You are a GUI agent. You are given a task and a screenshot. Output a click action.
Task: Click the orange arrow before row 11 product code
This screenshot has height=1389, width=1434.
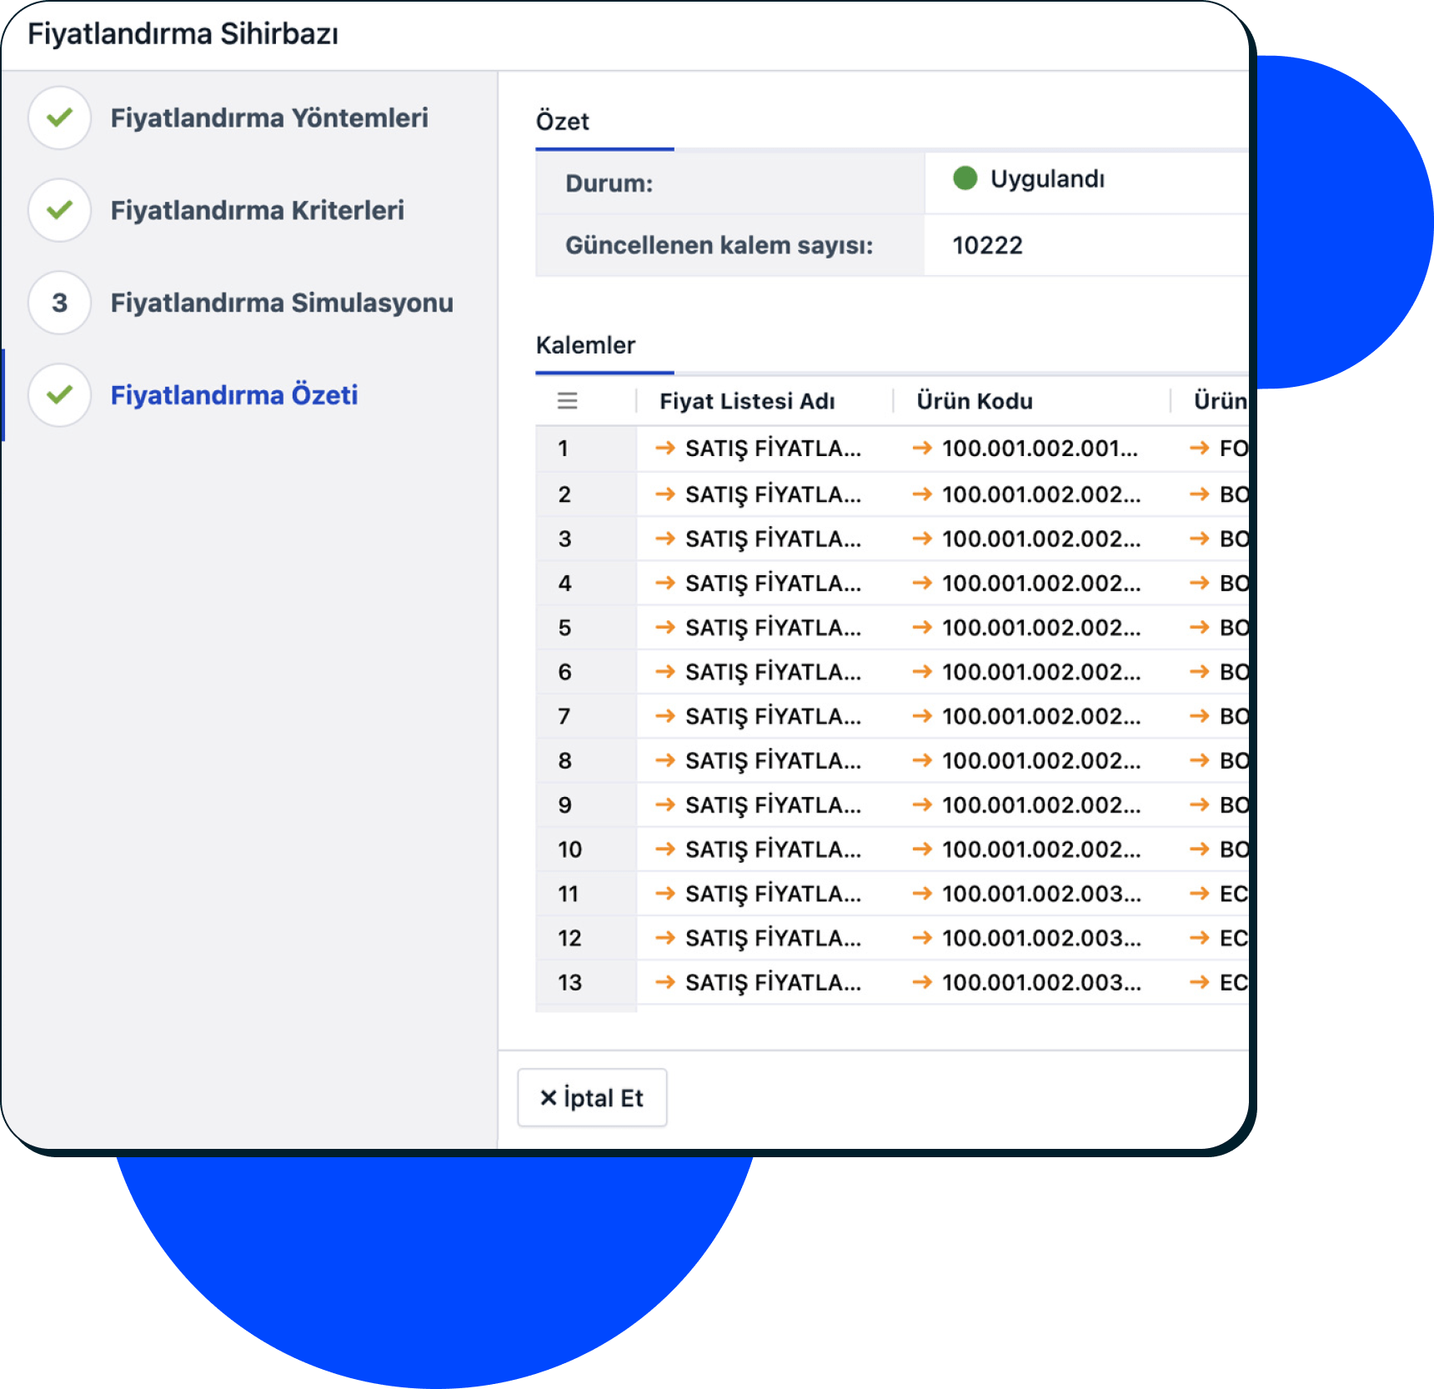point(921,894)
